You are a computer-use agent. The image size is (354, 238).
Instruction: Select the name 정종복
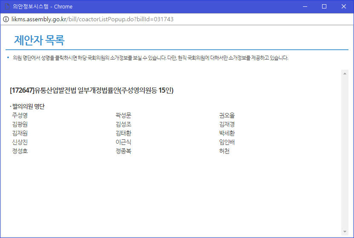coord(123,151)
